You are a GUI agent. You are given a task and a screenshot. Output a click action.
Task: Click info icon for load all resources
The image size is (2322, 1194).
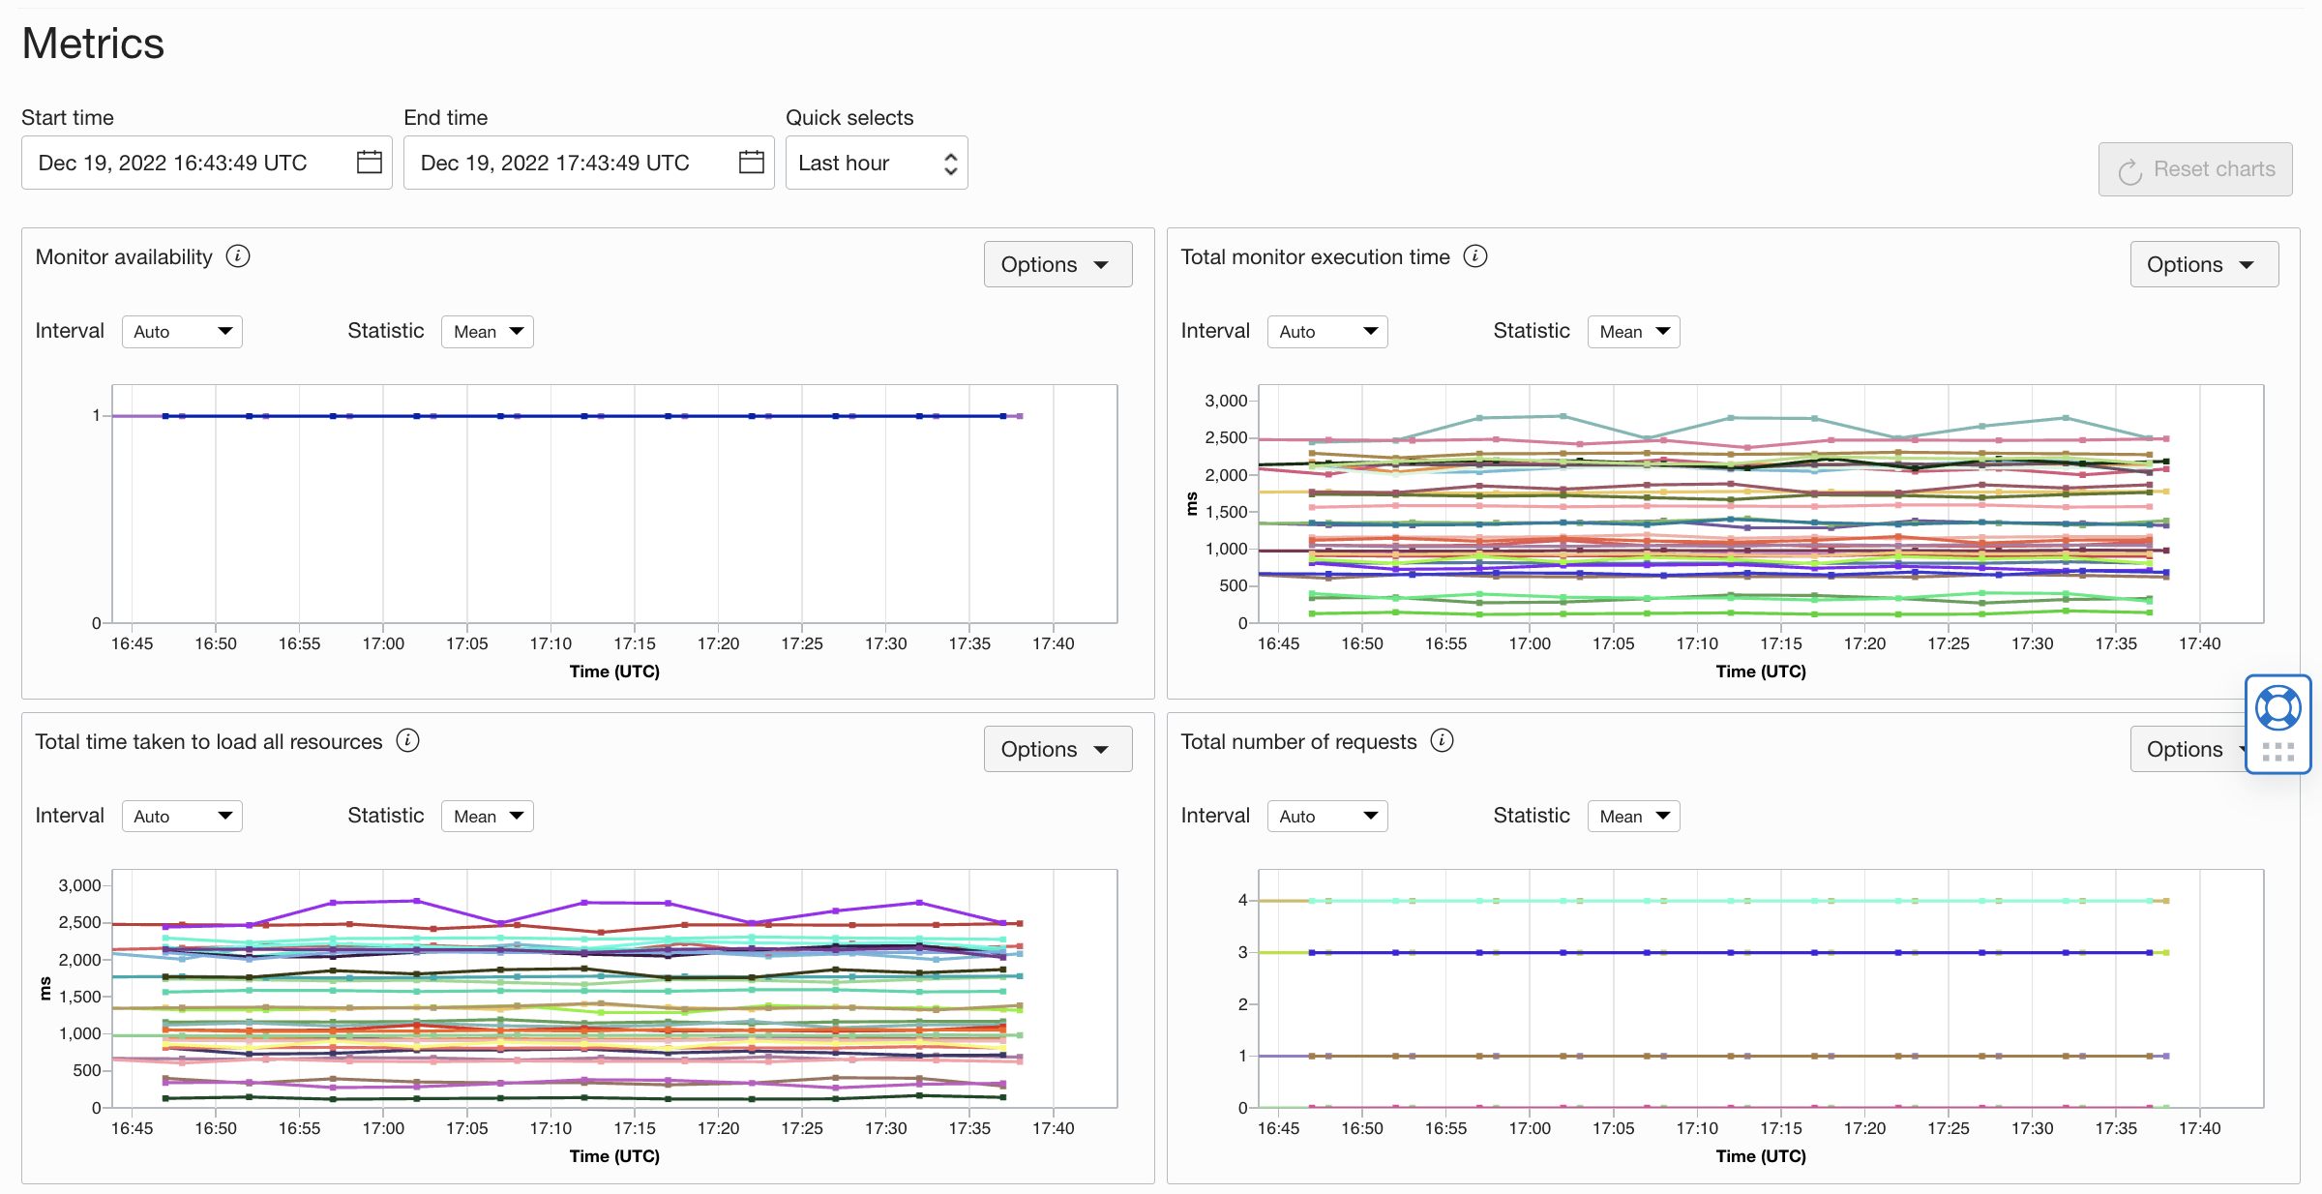408,741
